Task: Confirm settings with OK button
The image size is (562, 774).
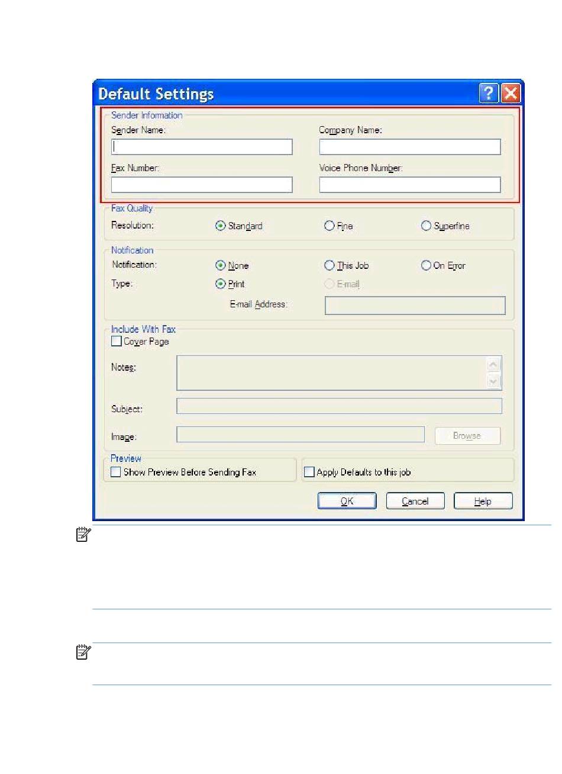Action: (347, 501)
